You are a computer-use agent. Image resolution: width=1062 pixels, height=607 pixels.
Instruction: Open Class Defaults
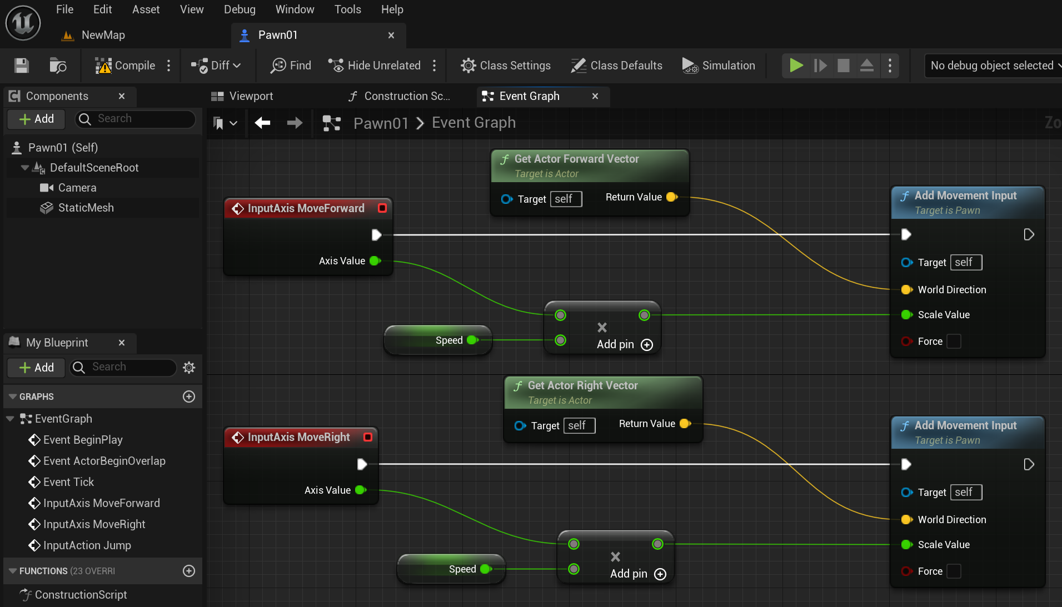coord(616,66)
